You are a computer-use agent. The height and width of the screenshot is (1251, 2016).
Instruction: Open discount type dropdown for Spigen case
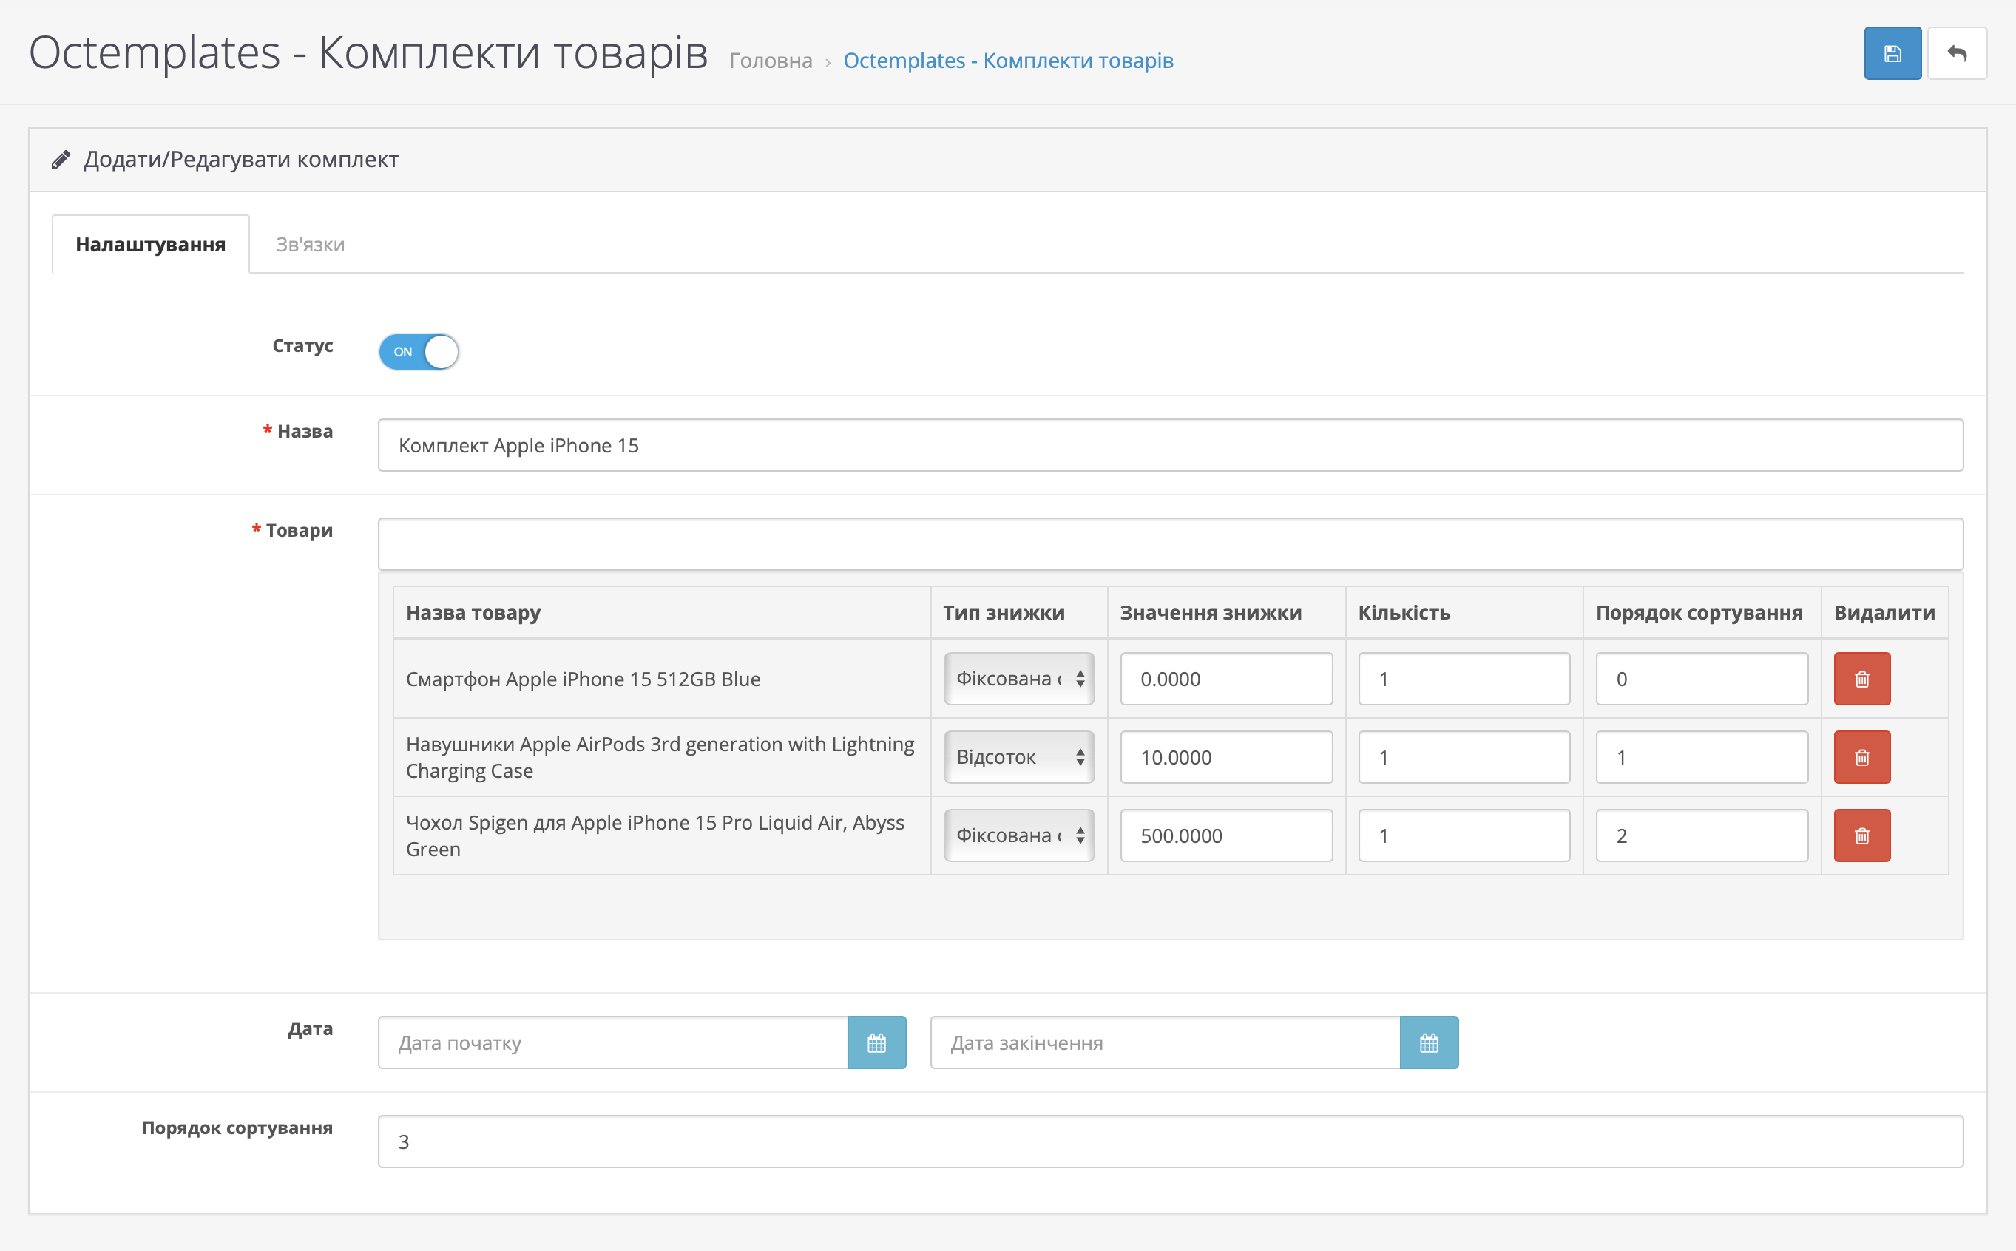[1019, 835]
